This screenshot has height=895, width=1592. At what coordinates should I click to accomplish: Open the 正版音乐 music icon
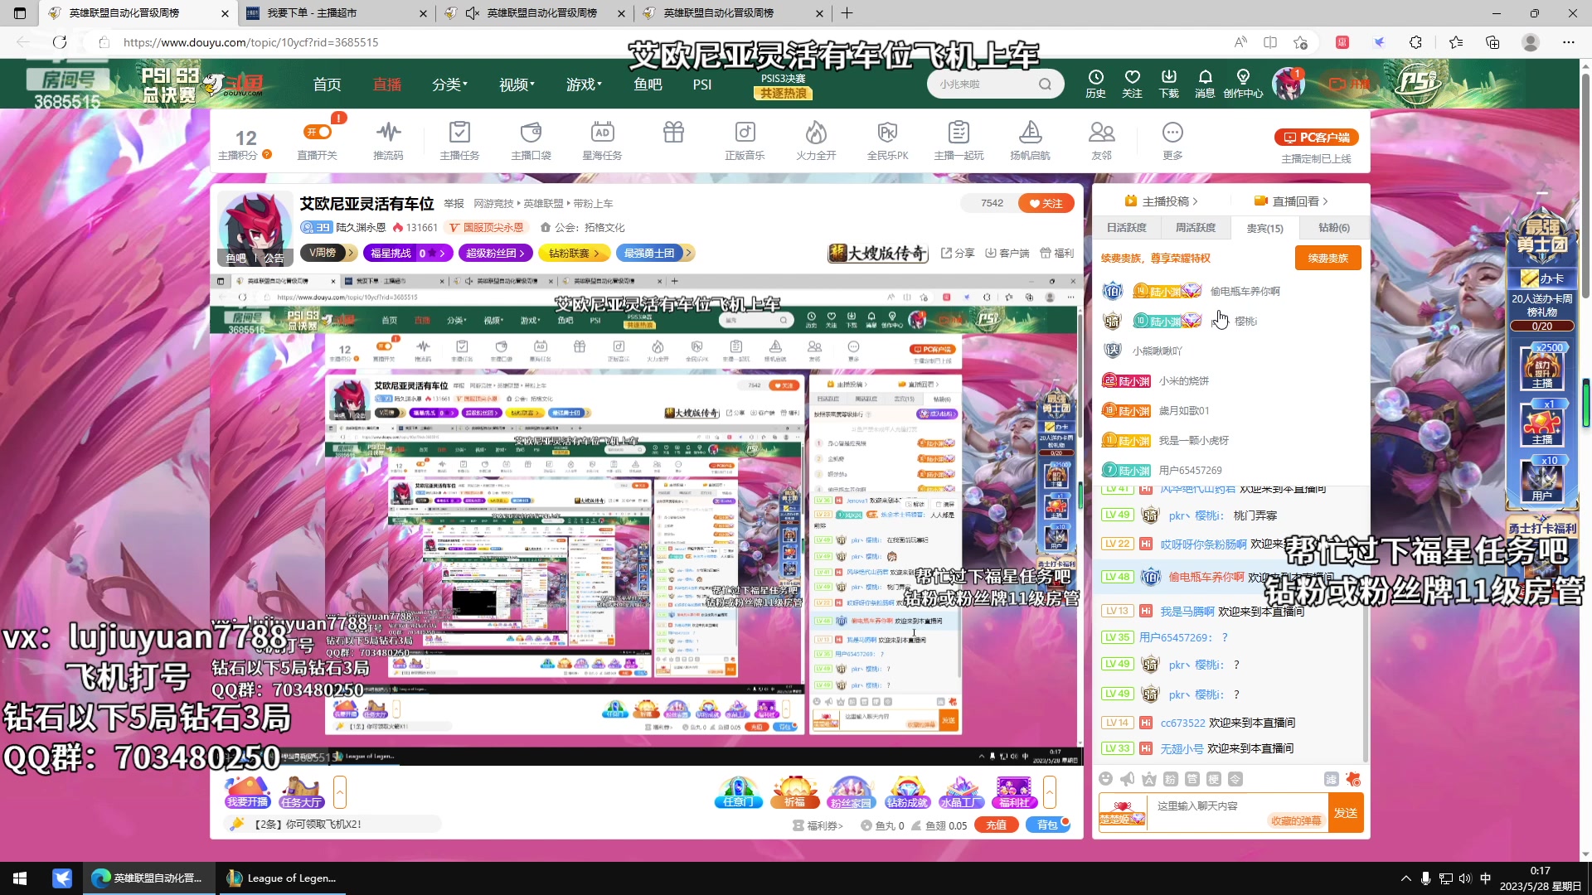point(745,140)
